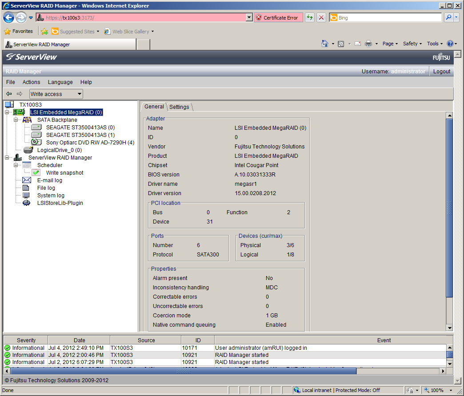The image size is (464, 396).
Task: Open the Write access dropdown
Action: [x=56, y=94]
